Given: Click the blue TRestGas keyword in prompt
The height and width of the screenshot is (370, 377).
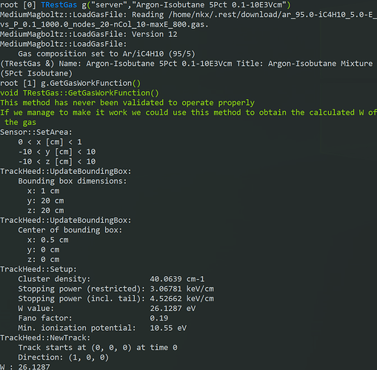Looking at the screenshot, I should [x=59, y=5].
